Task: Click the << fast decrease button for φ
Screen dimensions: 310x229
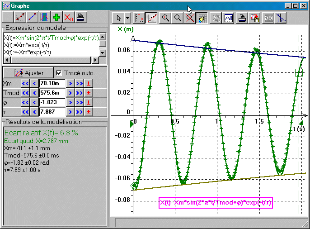Action: [x=25, y=102]
